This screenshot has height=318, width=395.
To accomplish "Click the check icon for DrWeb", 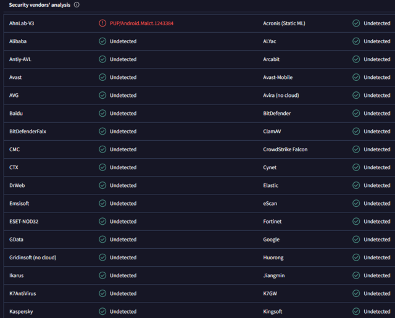I will click(102, 185).
